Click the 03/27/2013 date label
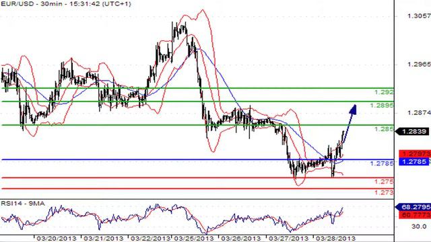The width and height of the screenshot is (431, 242). [x=288, y=239]
